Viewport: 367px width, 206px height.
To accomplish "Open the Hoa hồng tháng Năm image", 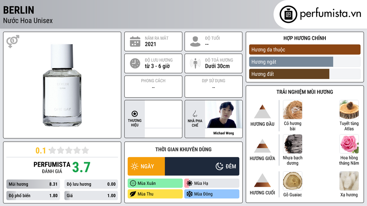I will pos(349,144).
